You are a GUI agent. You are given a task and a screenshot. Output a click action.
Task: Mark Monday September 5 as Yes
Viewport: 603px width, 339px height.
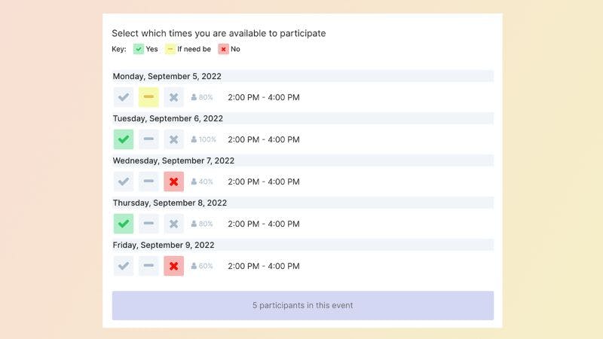pyautogui.click(x=124, y=97)
